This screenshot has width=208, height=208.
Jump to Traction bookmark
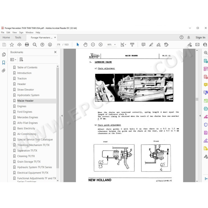point(22,78)
